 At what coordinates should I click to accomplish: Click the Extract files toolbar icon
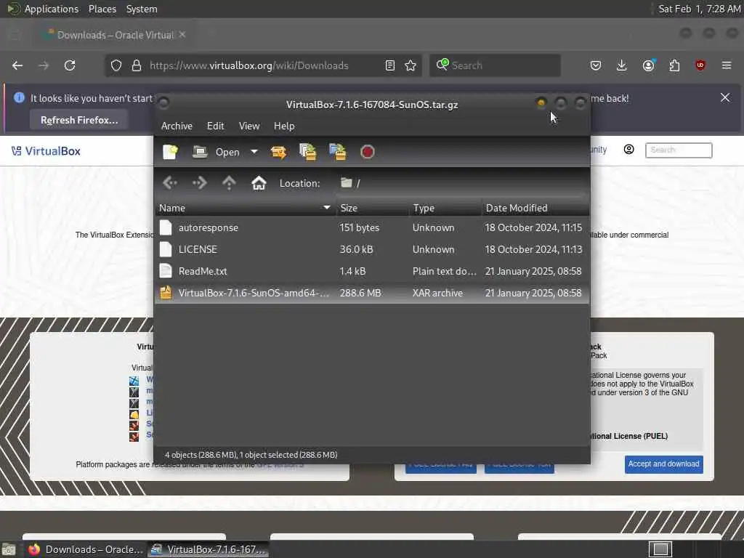coord(278,152)
